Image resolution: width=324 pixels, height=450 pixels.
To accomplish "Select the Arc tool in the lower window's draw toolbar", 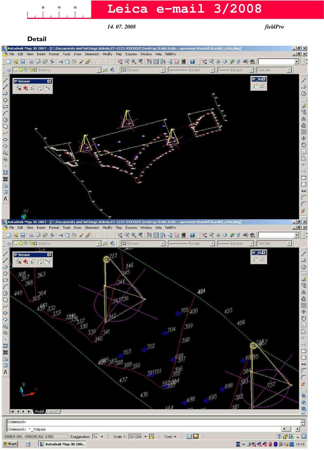I will tap(5, 287).
